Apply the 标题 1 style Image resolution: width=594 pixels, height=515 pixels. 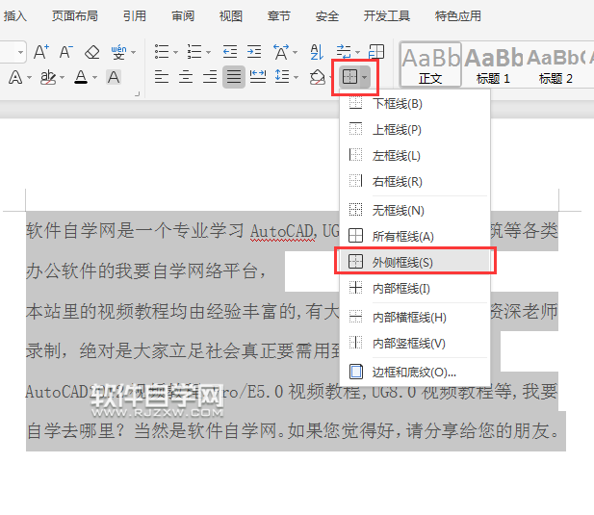[x=493, y=64]
